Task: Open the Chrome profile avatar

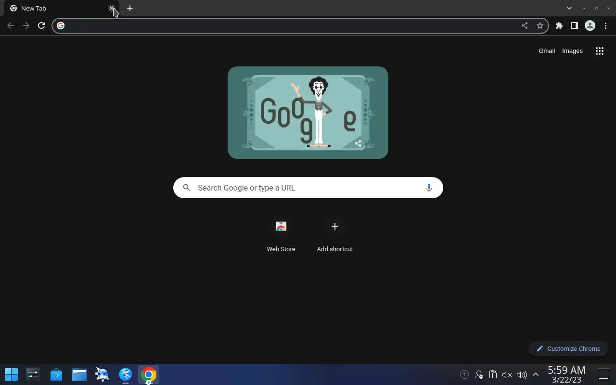Action: pos(590,26)
